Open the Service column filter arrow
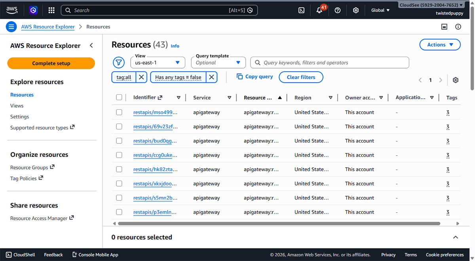The image size is (475, 261). [229, 97]
